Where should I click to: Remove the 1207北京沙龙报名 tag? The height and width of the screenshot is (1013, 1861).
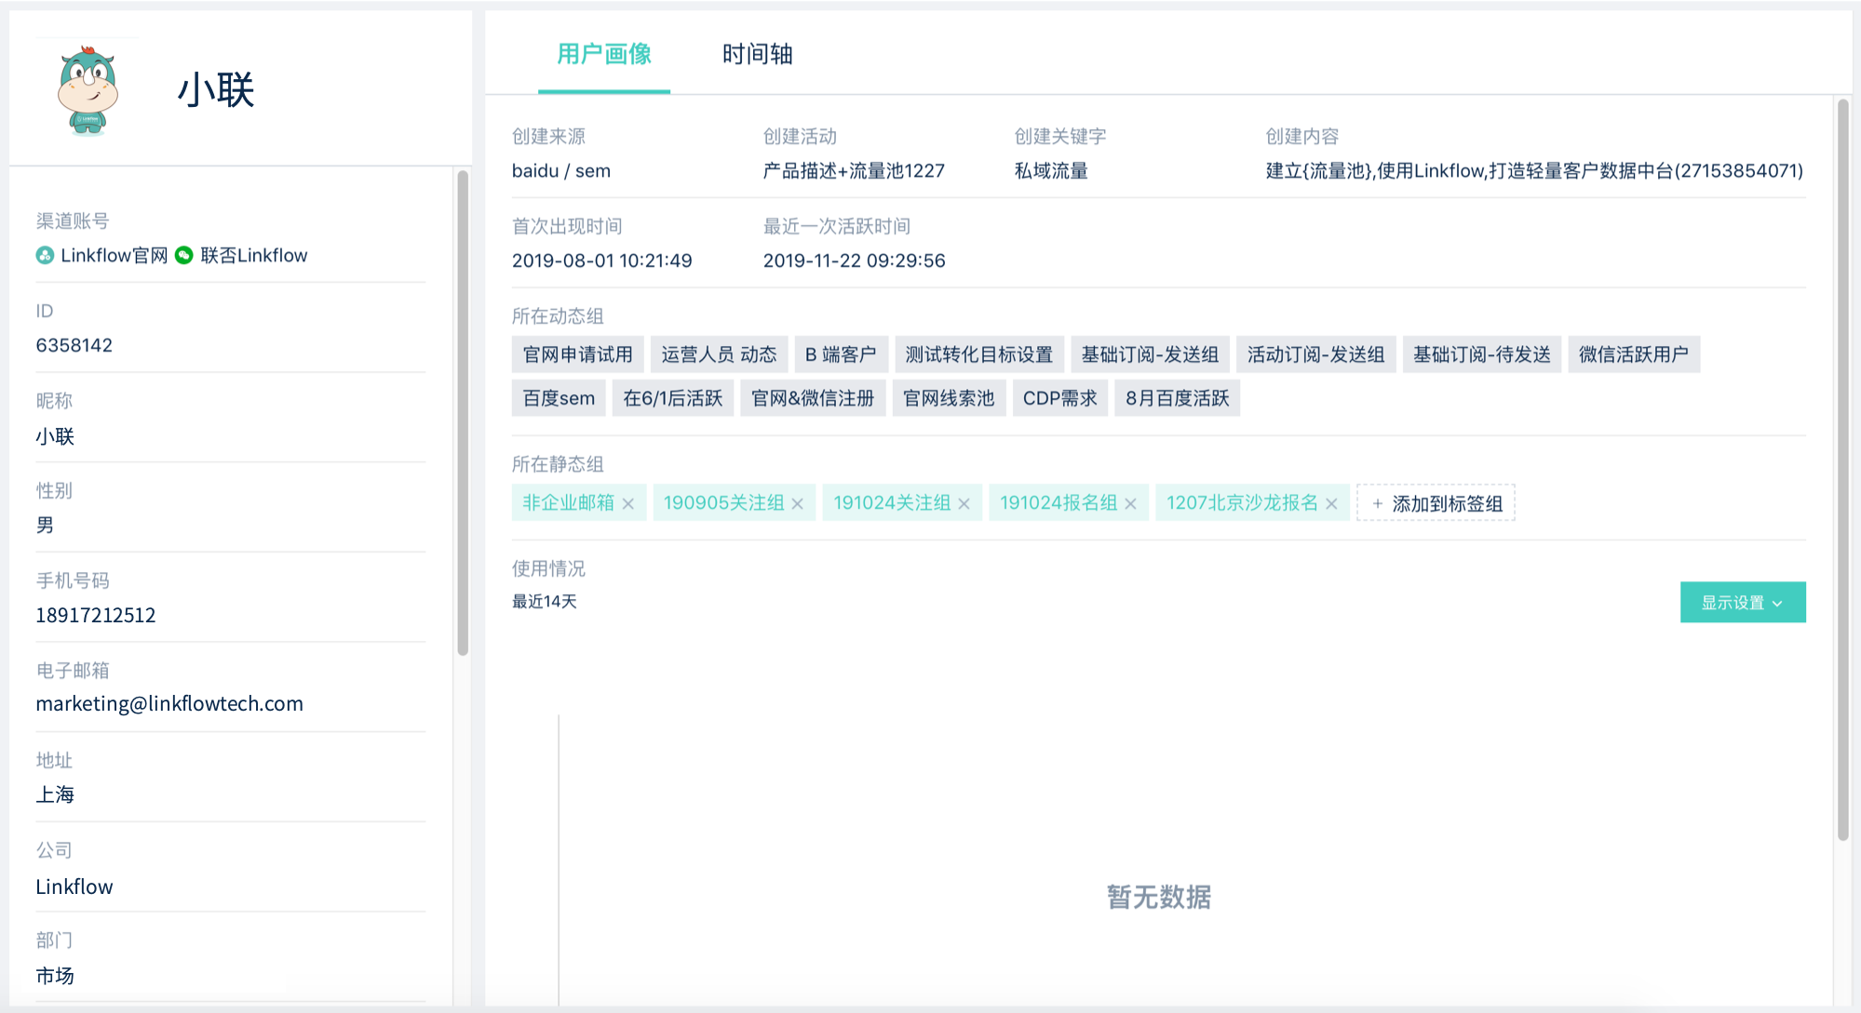(x=1332, y=503)
